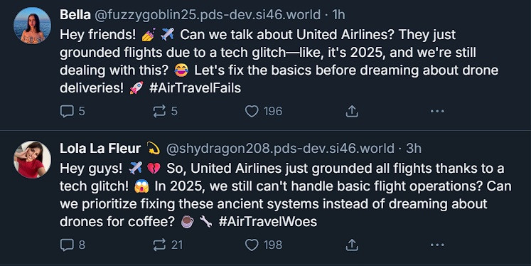Image resolution: width=531 pixels, height=266 pixels.
Task: View Lola La Fleur's profile avatar
Action: pyautogui.click(x=32, y=159)
